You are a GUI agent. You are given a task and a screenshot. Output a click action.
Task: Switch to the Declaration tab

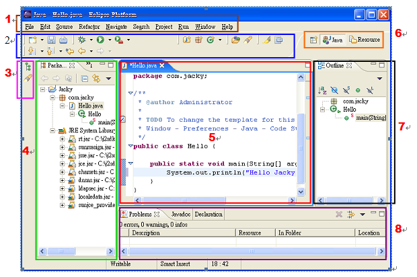208,214
